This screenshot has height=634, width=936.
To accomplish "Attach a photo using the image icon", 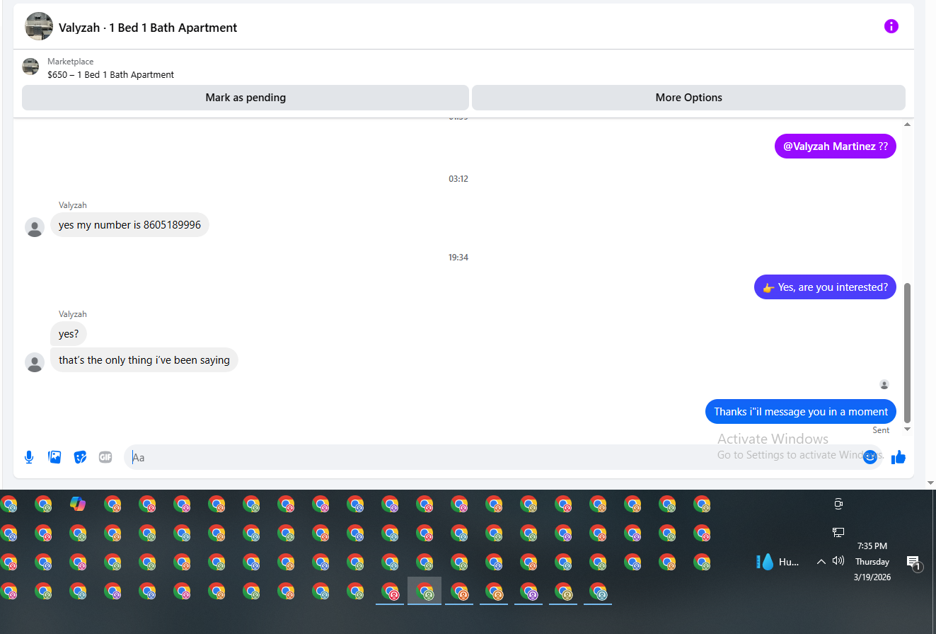I will click(54, 457).
